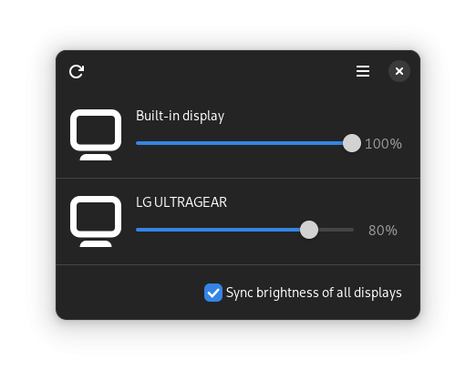The width and height of the screenshot is (476, 381).
Task: Click the LG ULTRAGEAR monitor icon
Action: pos(96,221)
